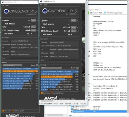Open the Help menu in the front Cinebench
129x117 pixels.
46,5
